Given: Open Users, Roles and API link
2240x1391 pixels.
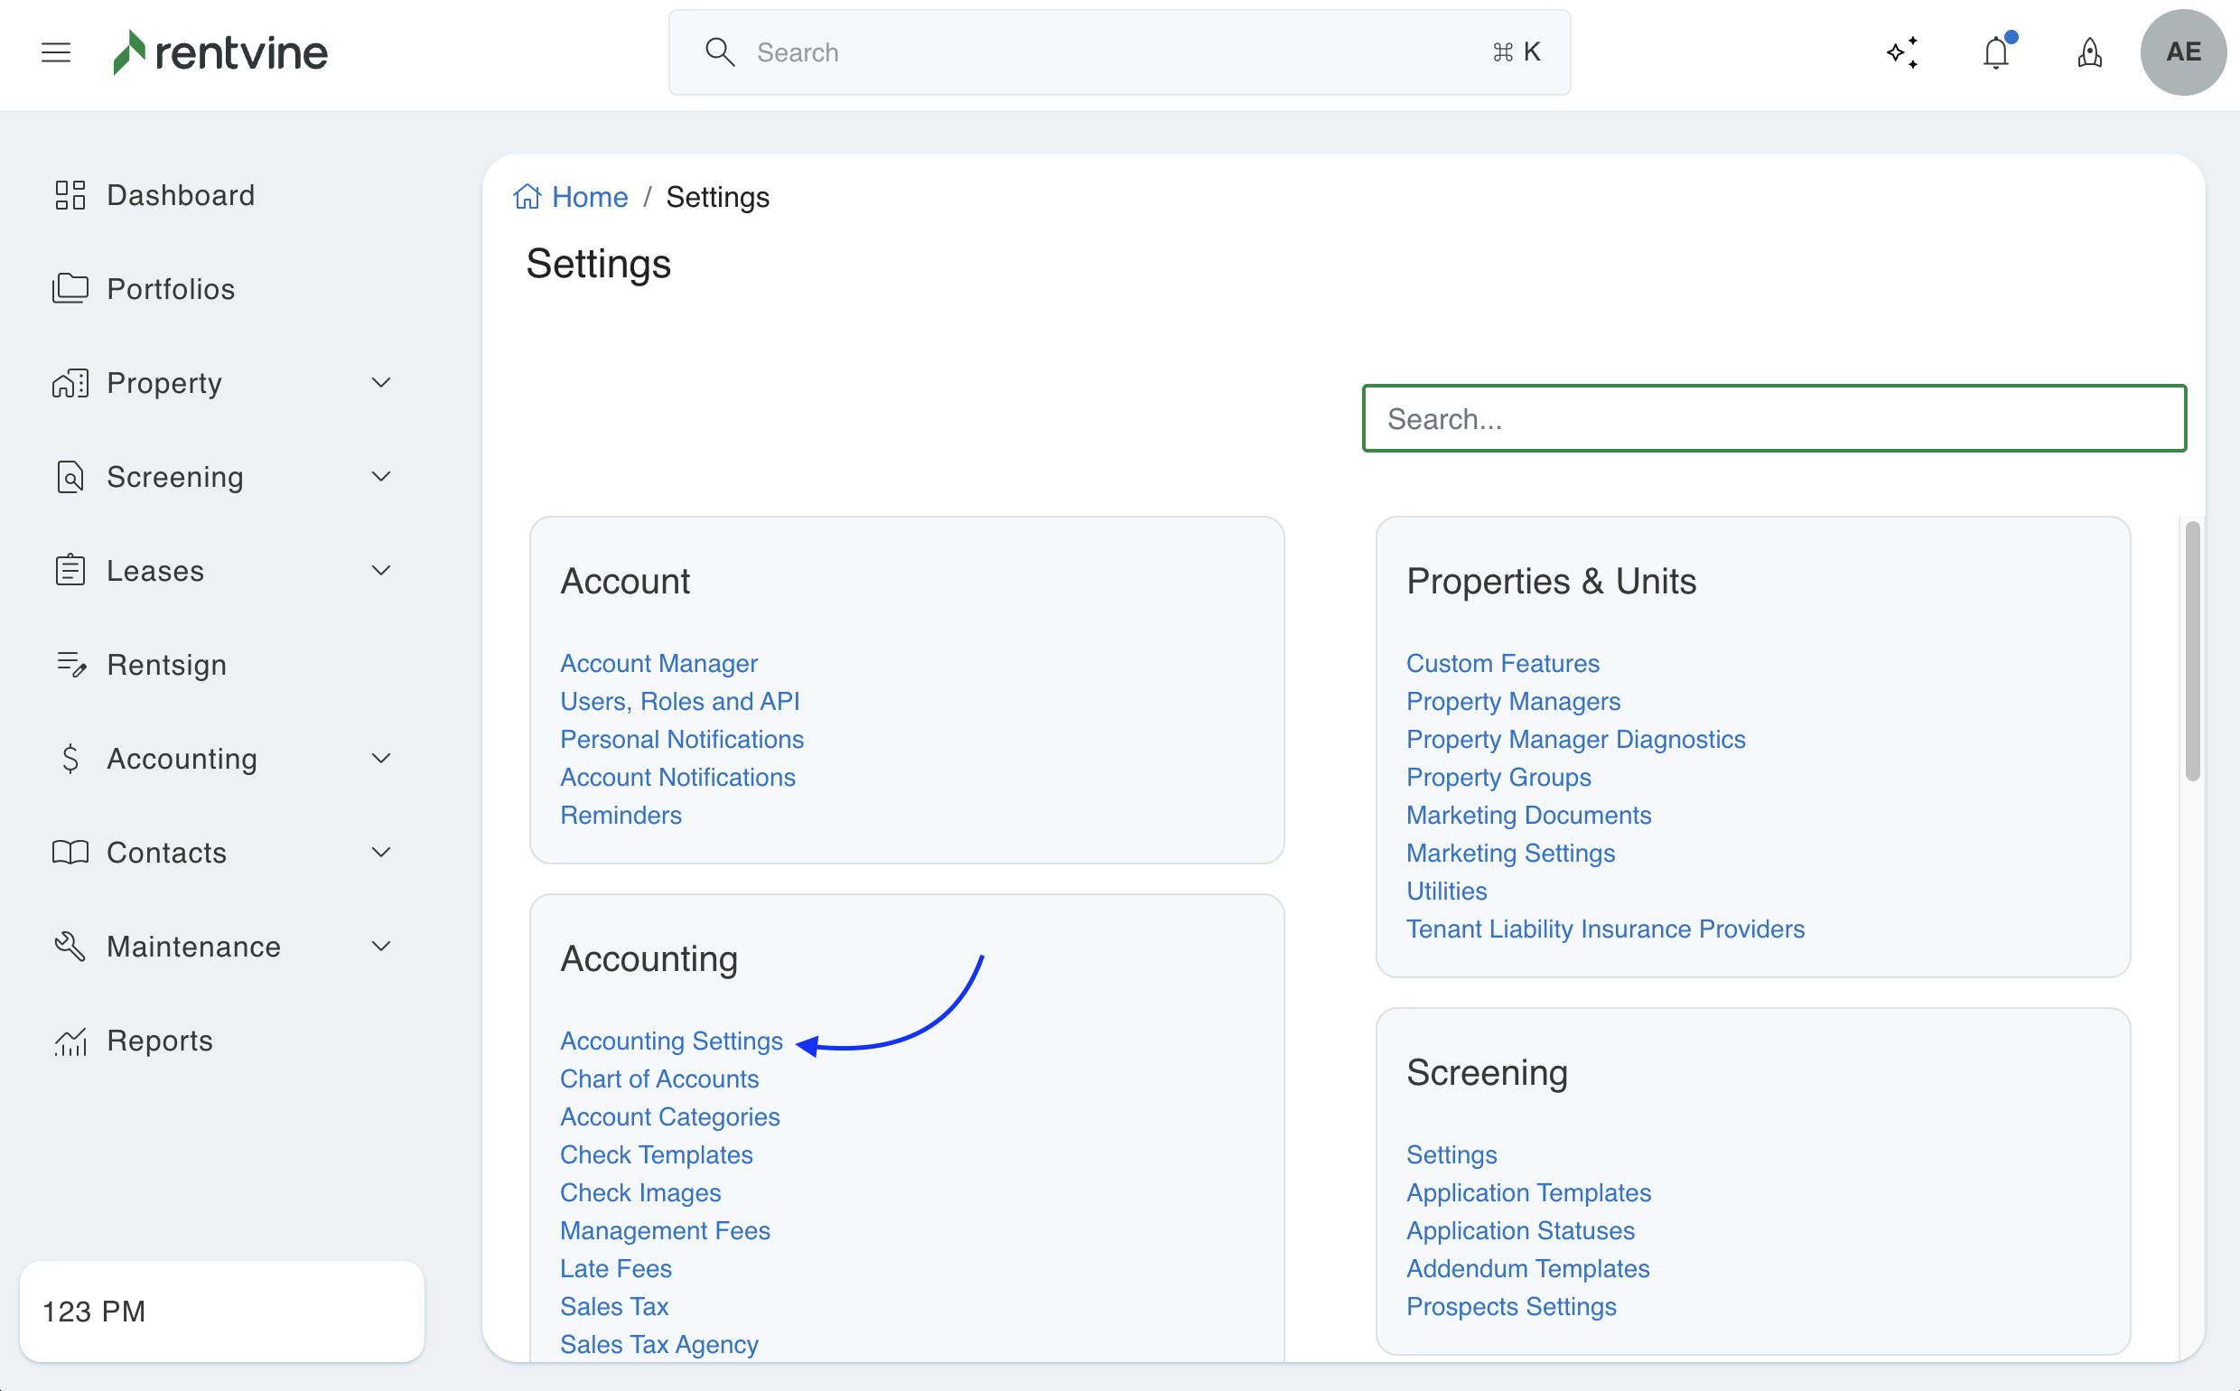Looking at the screenshot, I should point(680,701).
